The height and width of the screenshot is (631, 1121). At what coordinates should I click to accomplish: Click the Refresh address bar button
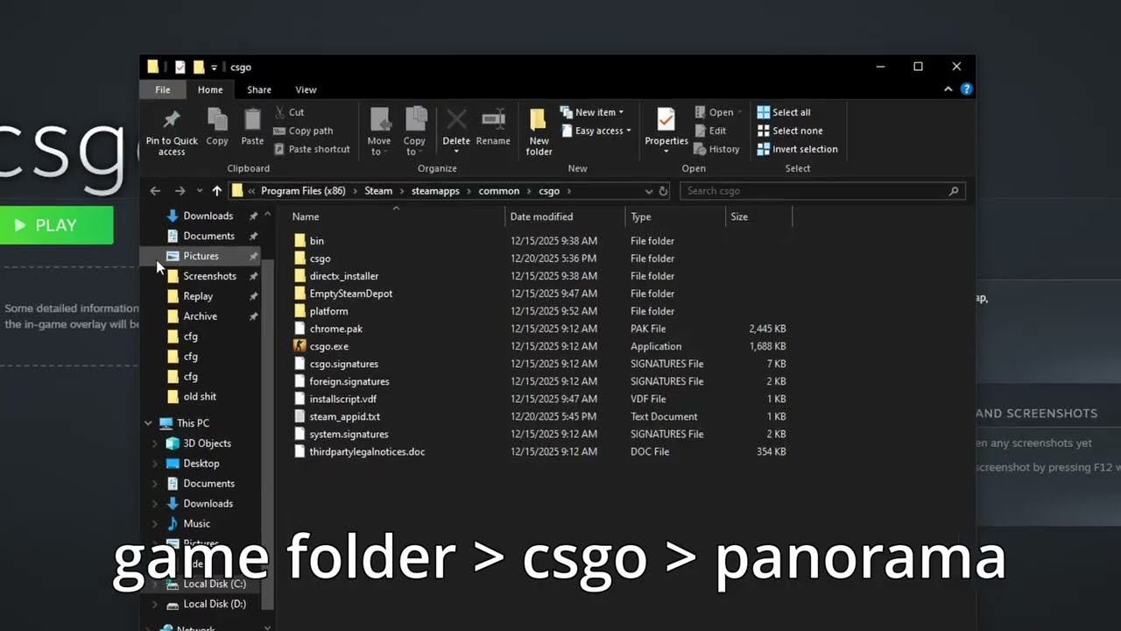(x=663, y=191)
